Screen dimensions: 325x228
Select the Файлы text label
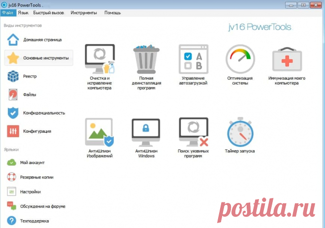point(30,95)
